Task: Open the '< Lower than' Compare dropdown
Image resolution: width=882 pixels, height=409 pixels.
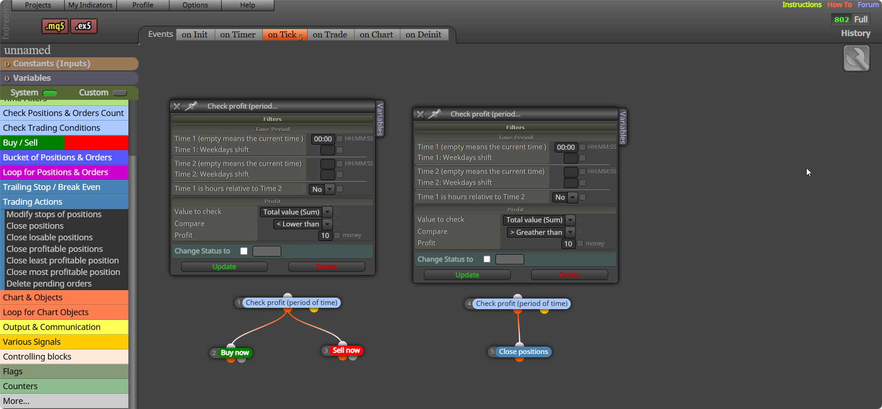Action: pos(303,224)
